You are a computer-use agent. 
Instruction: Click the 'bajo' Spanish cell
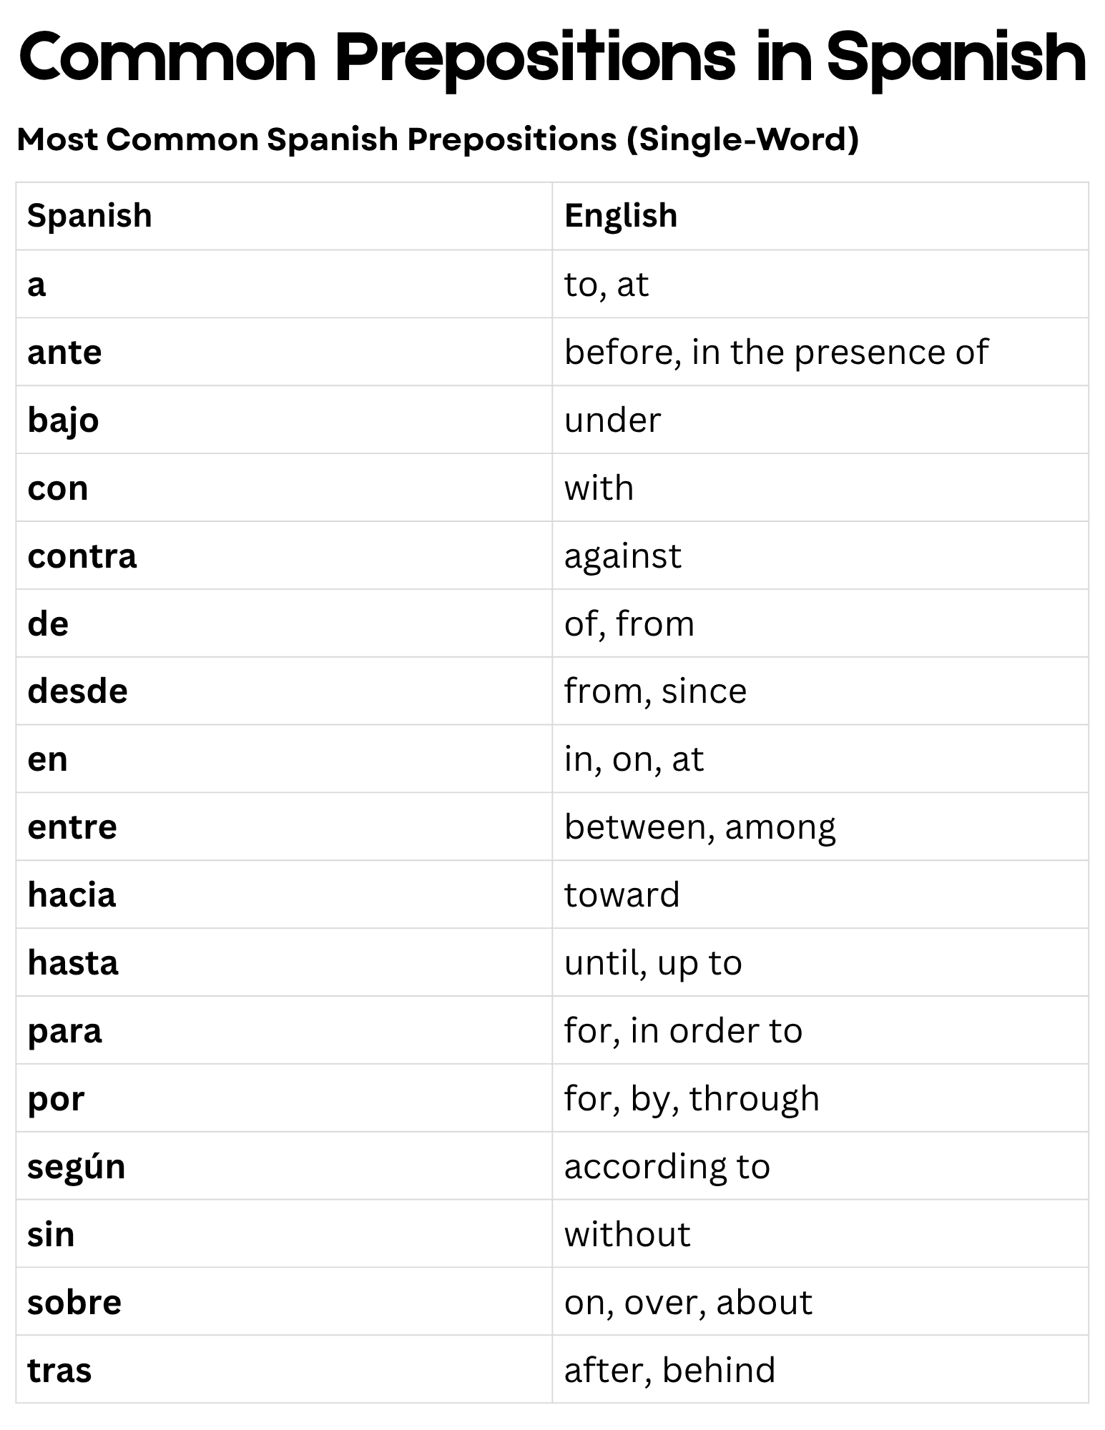click(284, 420)
